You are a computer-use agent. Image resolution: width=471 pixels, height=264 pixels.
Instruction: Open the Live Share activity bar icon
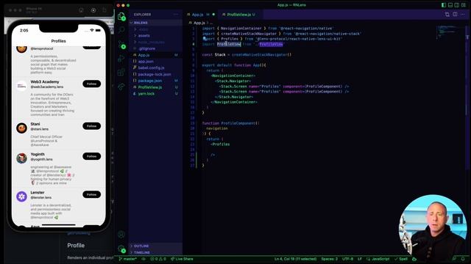coord(121,87)
